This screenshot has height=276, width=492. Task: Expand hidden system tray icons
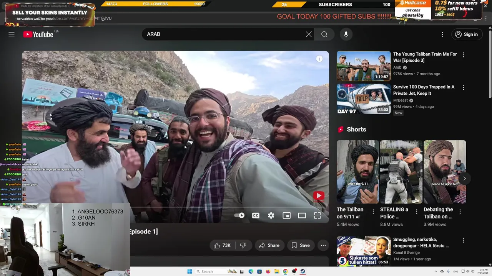tap(436, 271)
